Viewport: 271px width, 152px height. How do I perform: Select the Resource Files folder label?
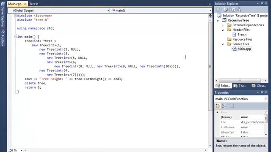(242, 39)
